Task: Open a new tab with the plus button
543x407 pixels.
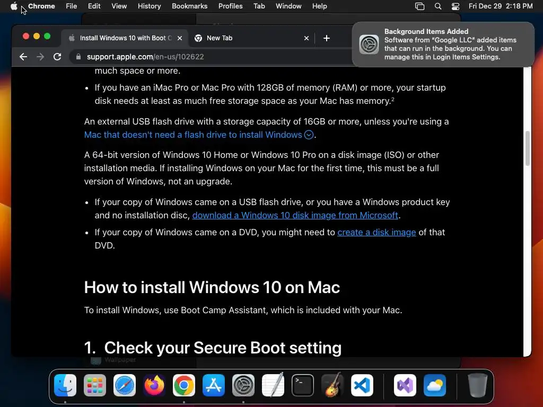Action: [327, 38]
